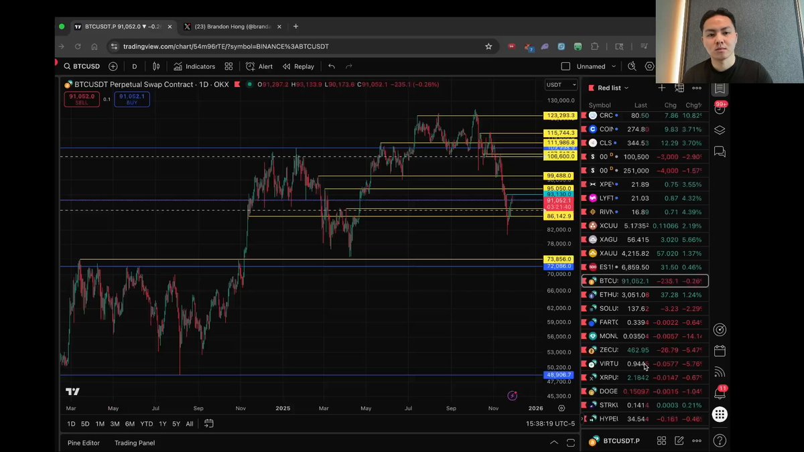Switch to the Trading Panel tab
Image resolution: width=804 pixels, height=452 pixels.
(134, 443)
